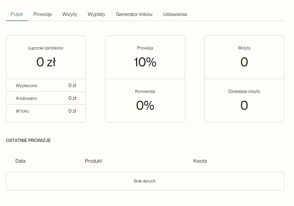This screenshot has height=206, width=294.
Task: Click the 10% commission rate value
Action: (145, 62)
